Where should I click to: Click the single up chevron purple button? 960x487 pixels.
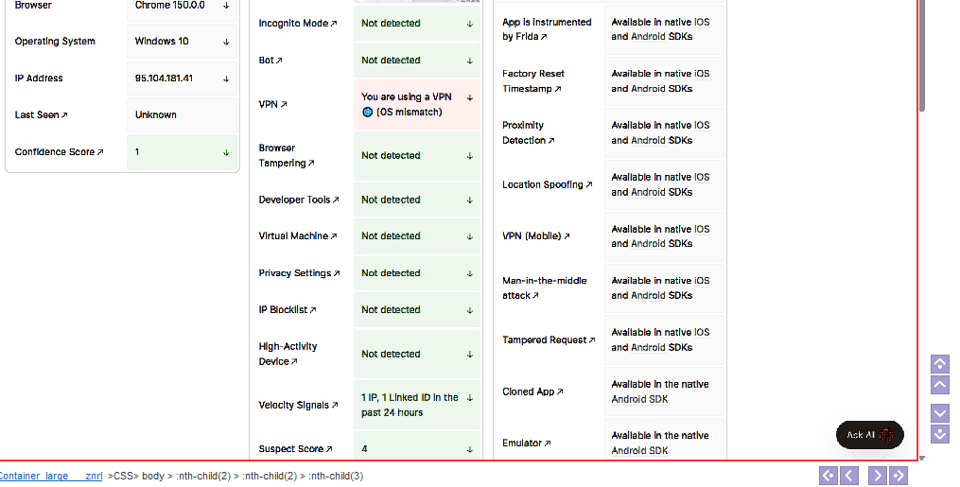point(940,385)
